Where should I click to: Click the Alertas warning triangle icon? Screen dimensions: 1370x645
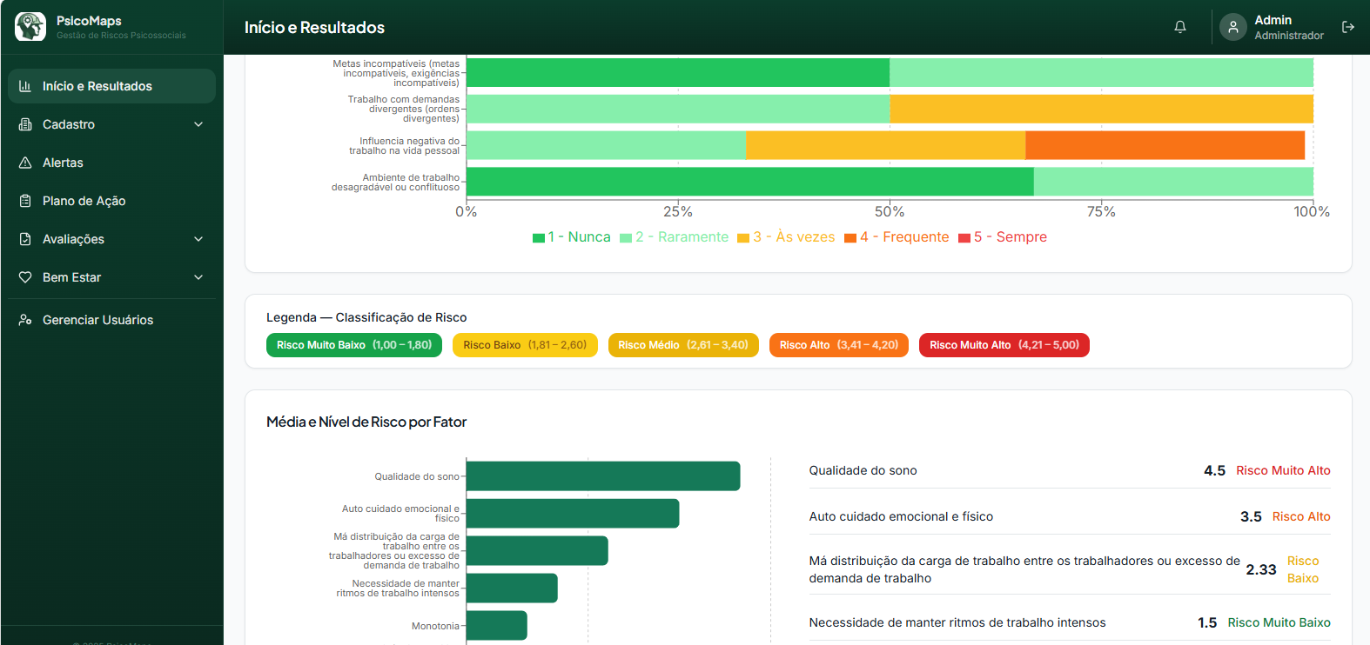tap(25, 163)
